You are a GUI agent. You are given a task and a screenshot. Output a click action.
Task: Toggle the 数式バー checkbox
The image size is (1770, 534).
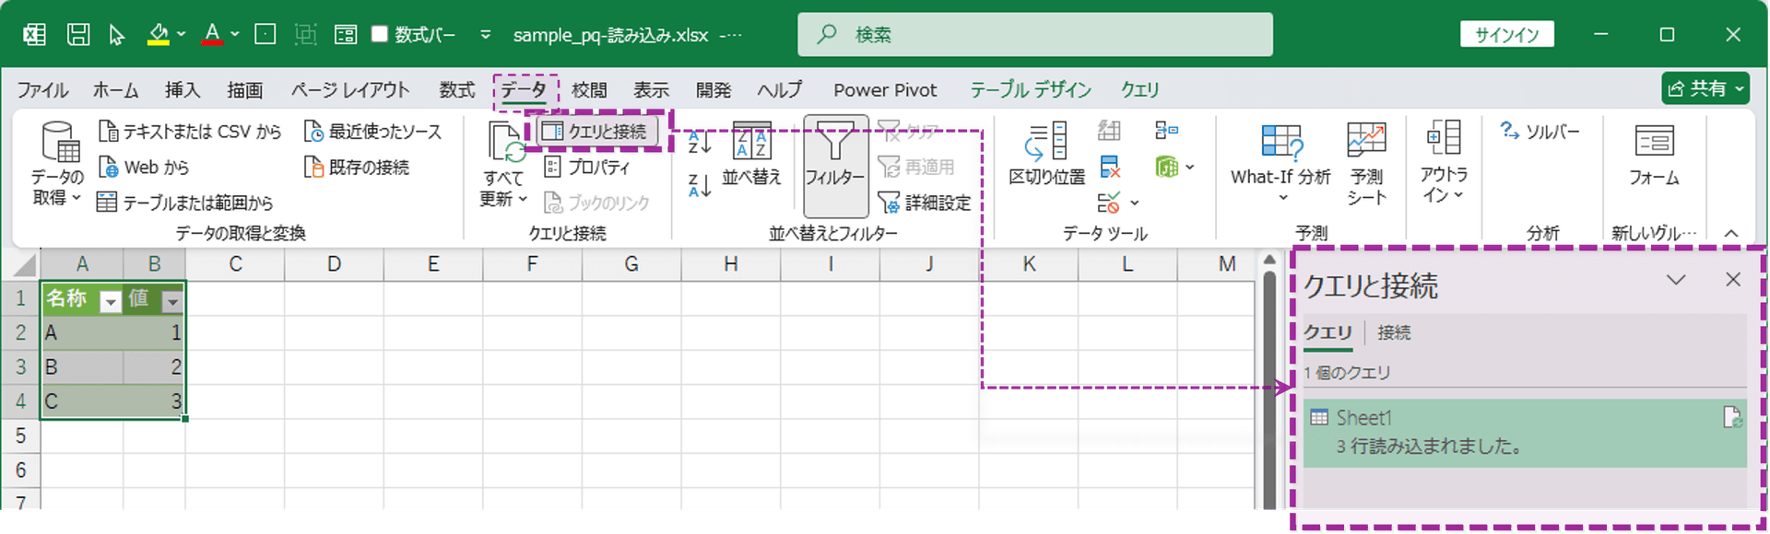pyautogui.click(x=379, y=34)
